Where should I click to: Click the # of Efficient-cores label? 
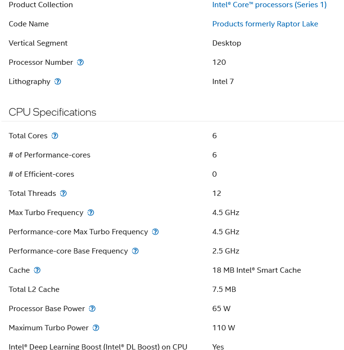click(x=41, y=174)
